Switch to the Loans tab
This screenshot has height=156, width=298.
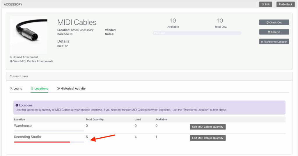click(16, 88)
